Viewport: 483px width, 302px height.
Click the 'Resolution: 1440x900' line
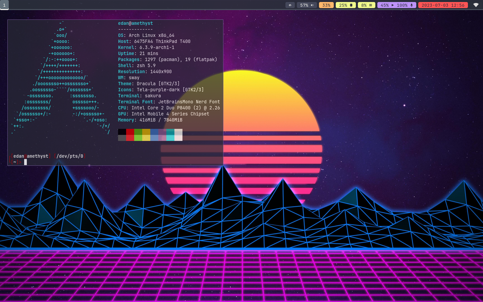coord(145,71)
